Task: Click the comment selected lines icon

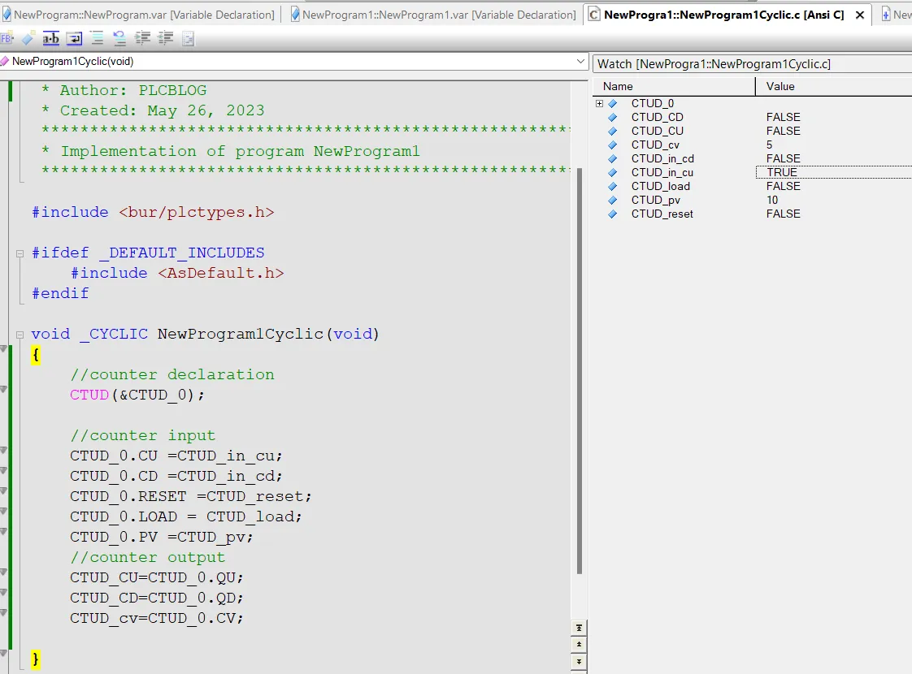Action: [97, 39]
